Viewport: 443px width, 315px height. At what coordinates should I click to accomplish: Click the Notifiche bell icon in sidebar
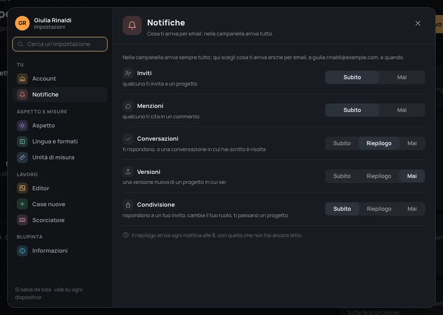[x=22, y=95]
